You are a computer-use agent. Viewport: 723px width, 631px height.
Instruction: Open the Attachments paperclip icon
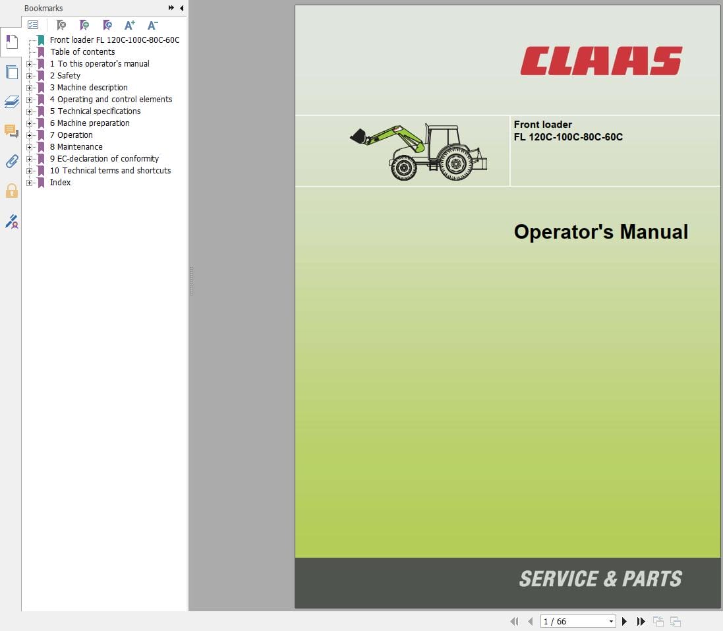11,161
